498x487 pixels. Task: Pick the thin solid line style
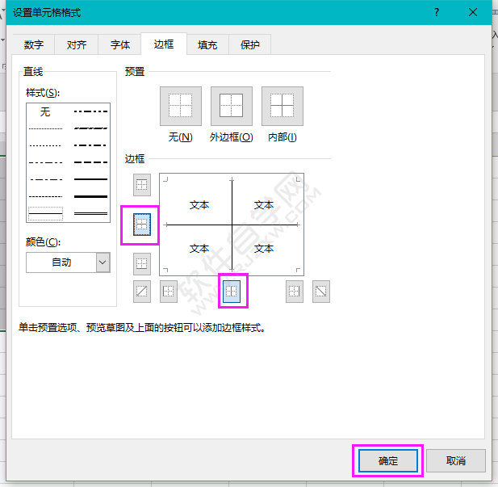tap(45, 214)
